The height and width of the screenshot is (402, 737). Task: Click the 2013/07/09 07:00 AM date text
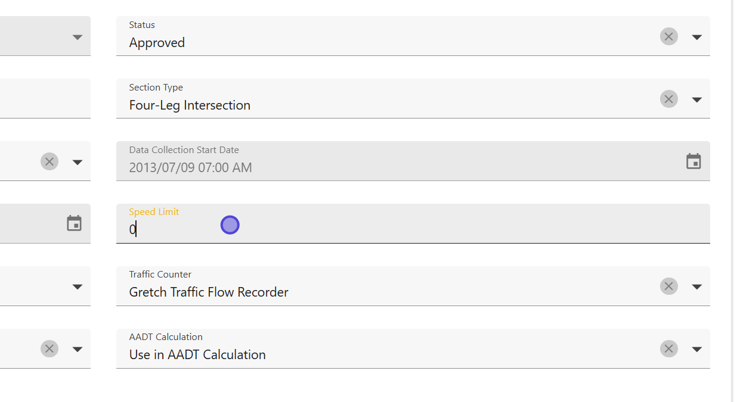190,168
